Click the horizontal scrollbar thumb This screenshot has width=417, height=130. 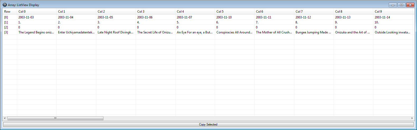55,118
